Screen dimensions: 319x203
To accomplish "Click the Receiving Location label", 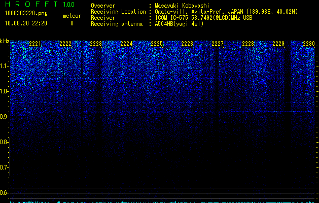I will 118,12.
